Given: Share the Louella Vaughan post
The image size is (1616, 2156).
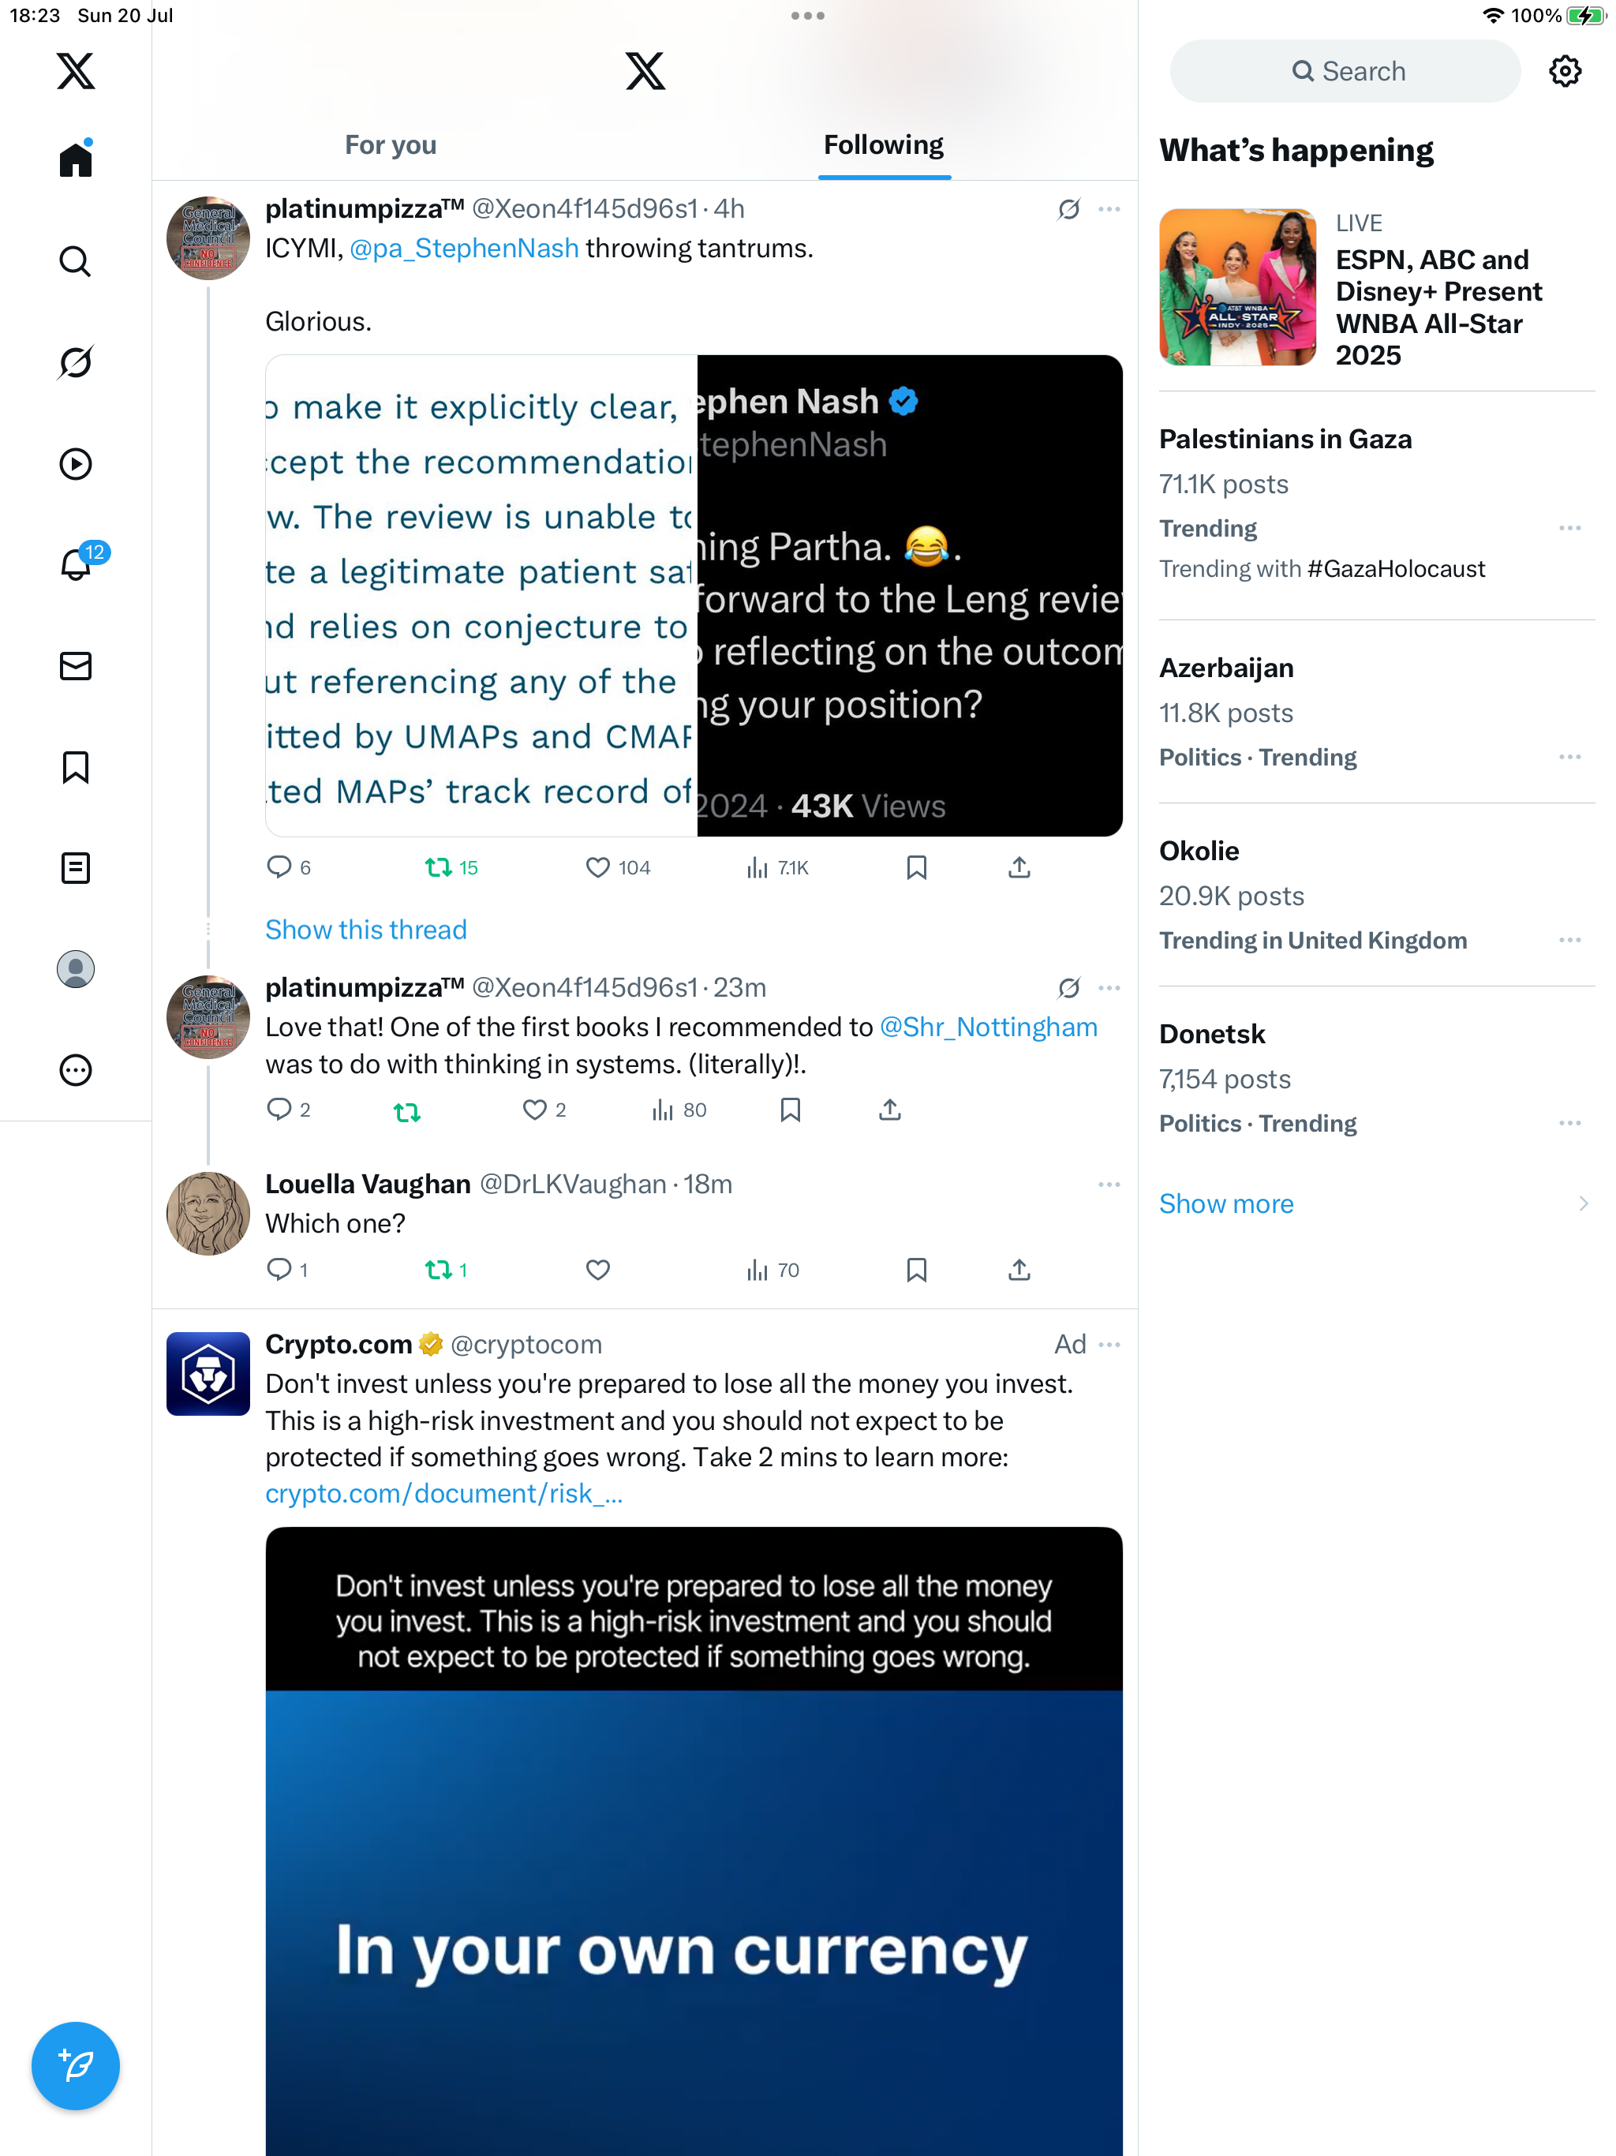Looking at the screenshot, I should [x=1019, y=1269].
